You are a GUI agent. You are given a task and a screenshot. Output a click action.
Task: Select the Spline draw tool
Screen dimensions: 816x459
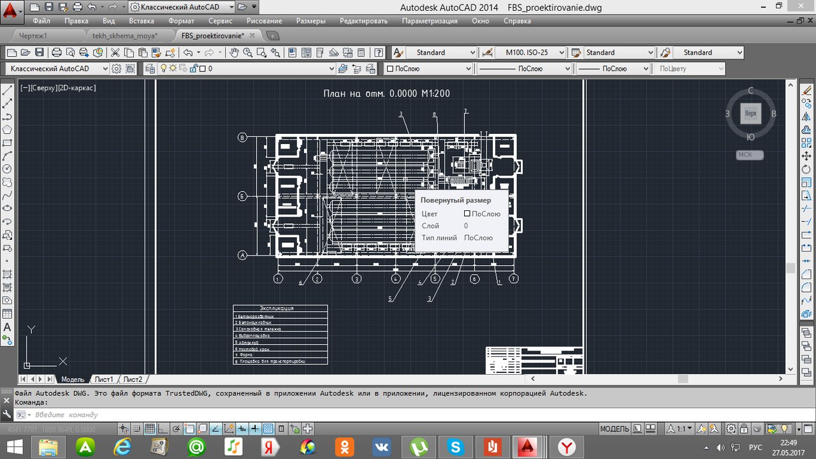(x=8, y=195)
